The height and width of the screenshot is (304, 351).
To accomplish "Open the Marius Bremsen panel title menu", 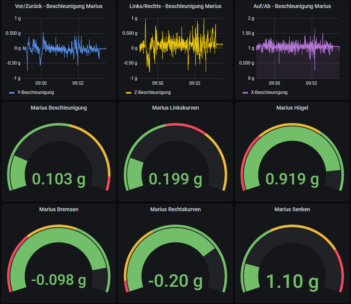I will 59,209.
